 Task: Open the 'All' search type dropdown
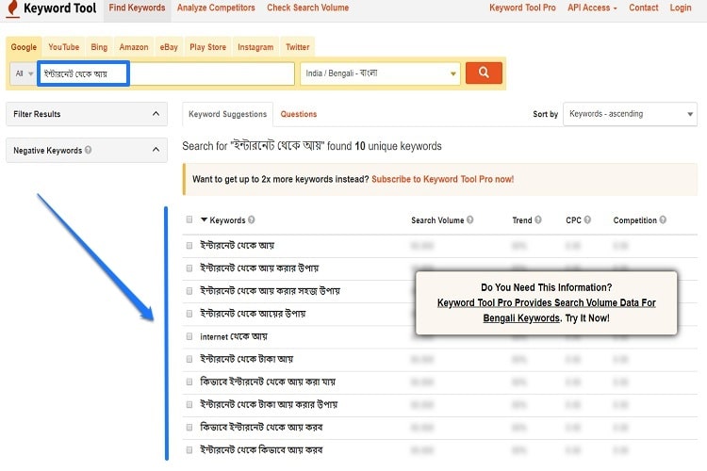click(24, 73)
